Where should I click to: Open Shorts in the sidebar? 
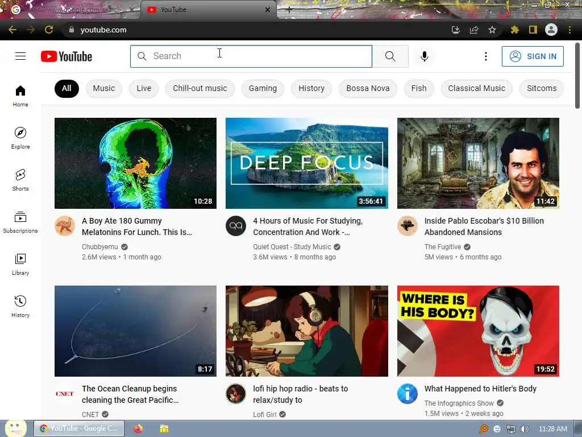click(x=20, y=180)
